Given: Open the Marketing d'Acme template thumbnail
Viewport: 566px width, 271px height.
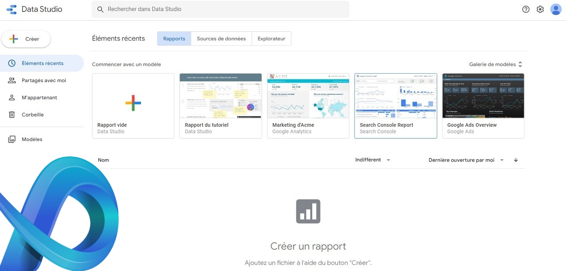Looking at the screenshot, I should (308, 96).
